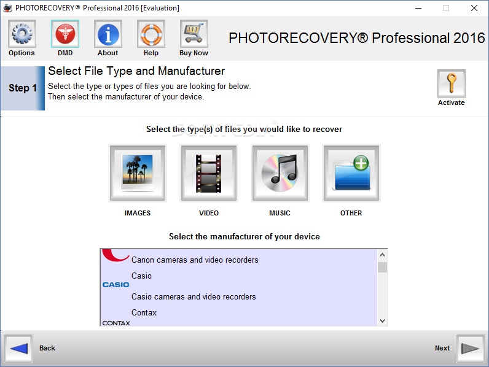Choose 'Casio' manufacturer entry
Screen dimensions: 489x367
pyautogui.click(x=141, y=276)
